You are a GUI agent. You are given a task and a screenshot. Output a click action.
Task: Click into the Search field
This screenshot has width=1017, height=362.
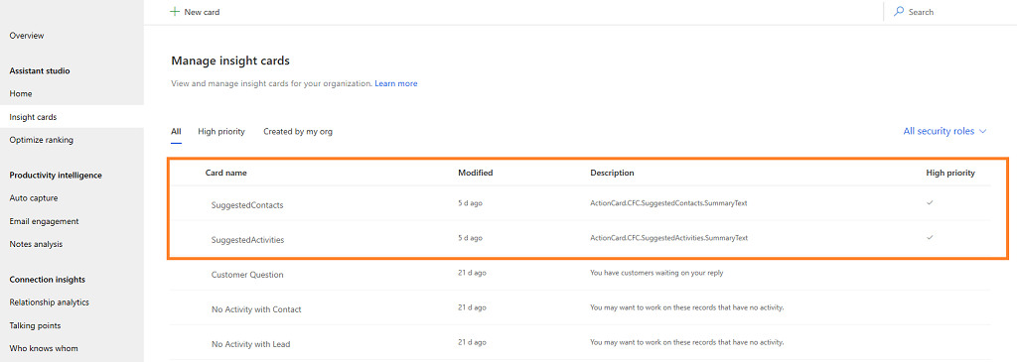point(946,12)
